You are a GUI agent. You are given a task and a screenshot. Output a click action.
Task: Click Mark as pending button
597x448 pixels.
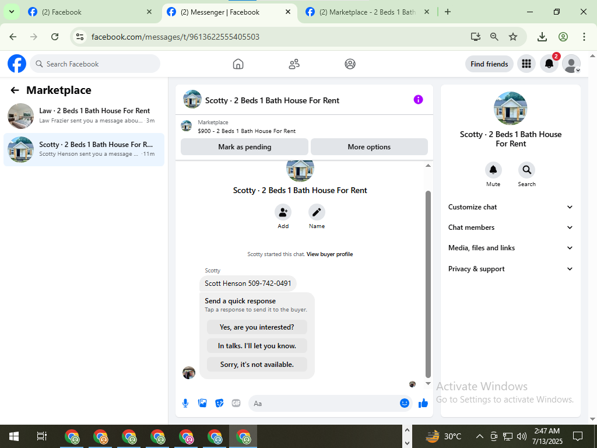(244, 146)
